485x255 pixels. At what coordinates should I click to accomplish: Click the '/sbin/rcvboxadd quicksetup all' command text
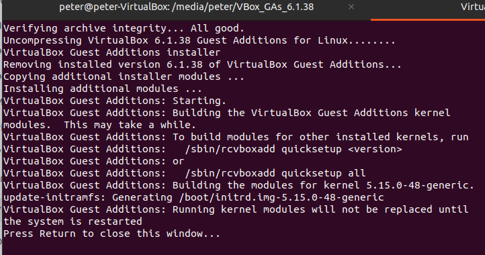point(275,173)
